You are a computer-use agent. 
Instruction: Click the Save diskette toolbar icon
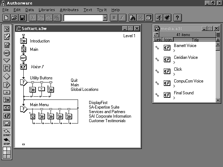click(x=22, y=18)
